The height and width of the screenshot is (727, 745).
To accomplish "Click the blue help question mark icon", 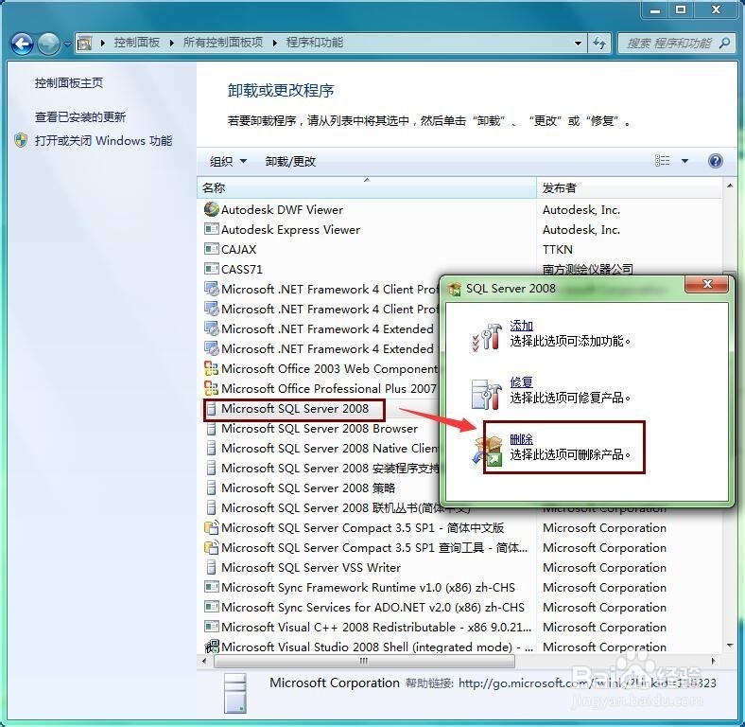I will (715, 161).
